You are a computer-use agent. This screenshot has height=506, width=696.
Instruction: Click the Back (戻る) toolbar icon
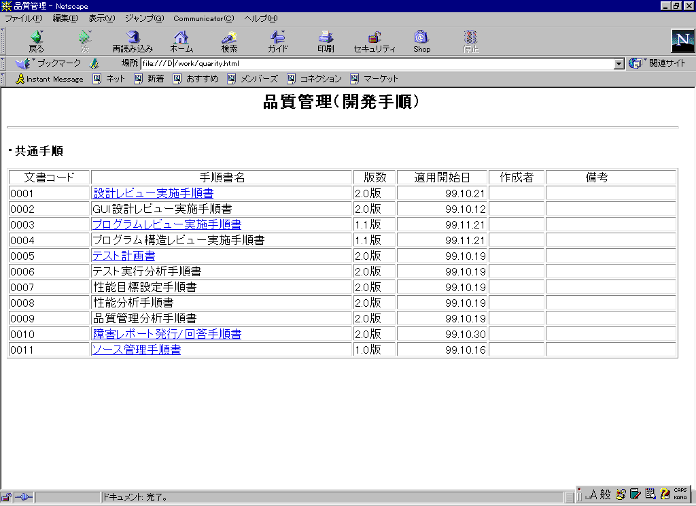(x=36, y=41)
